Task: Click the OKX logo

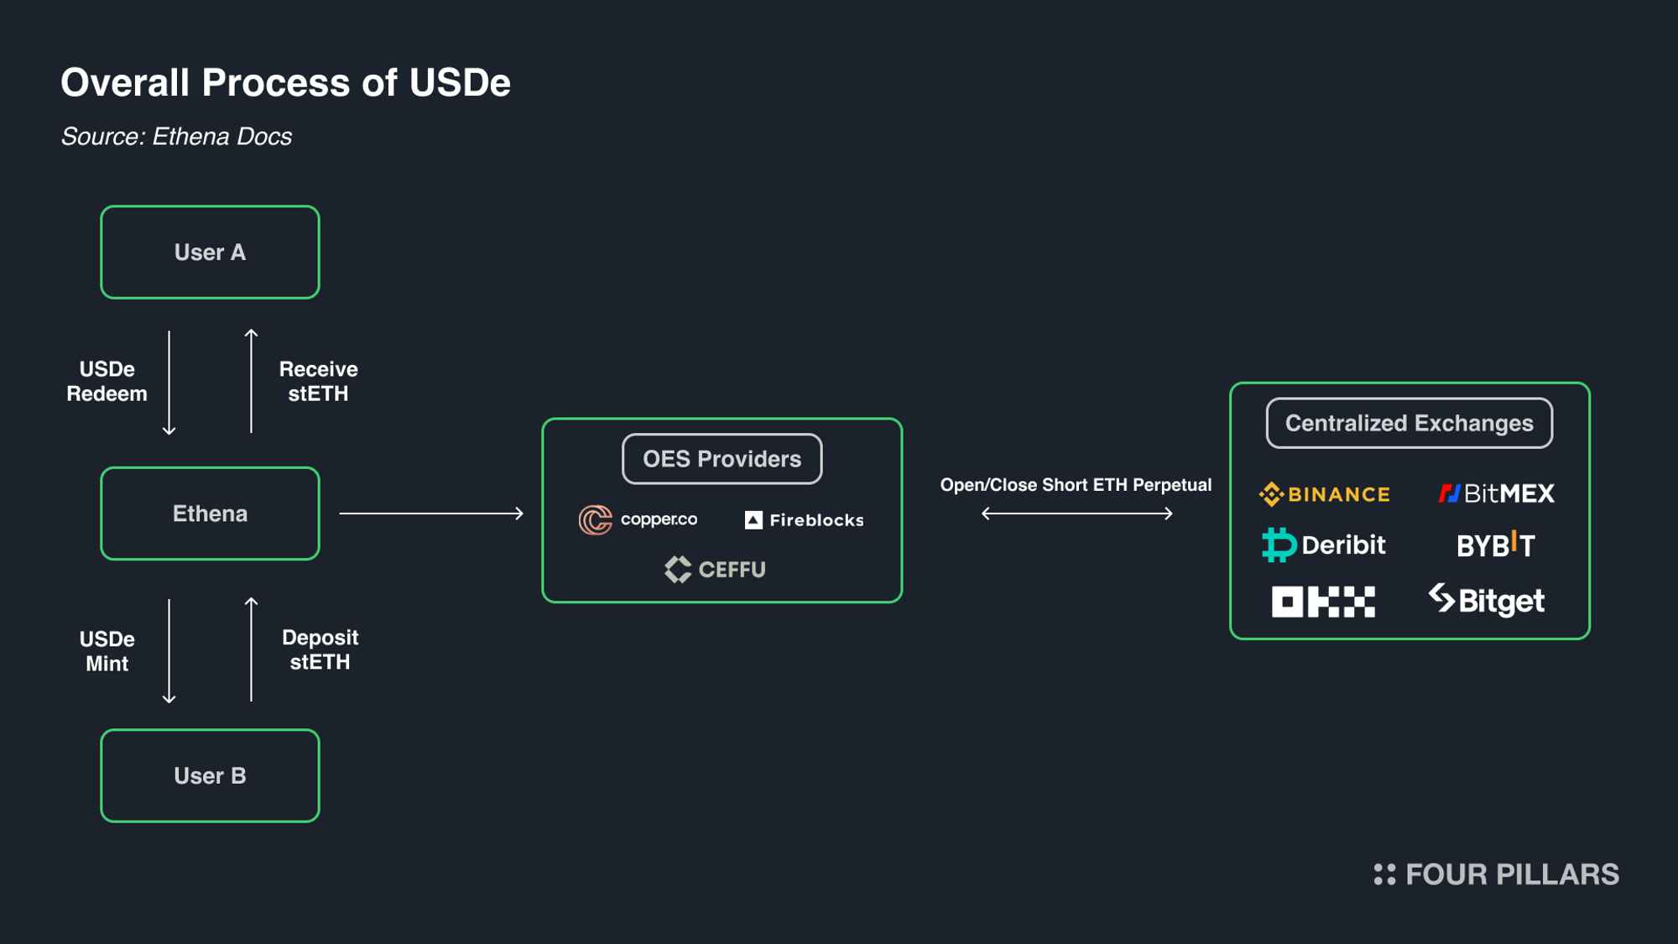Action: [1323, 602]
